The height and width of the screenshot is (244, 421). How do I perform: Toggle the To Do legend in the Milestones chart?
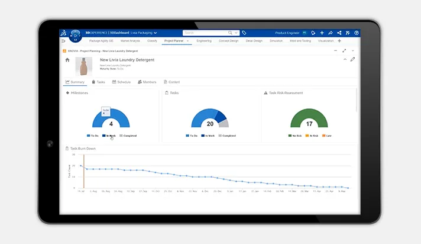click(93, 136)
